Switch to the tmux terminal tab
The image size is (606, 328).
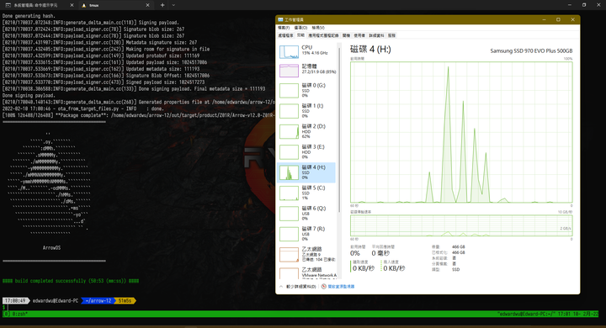(115, 5)
